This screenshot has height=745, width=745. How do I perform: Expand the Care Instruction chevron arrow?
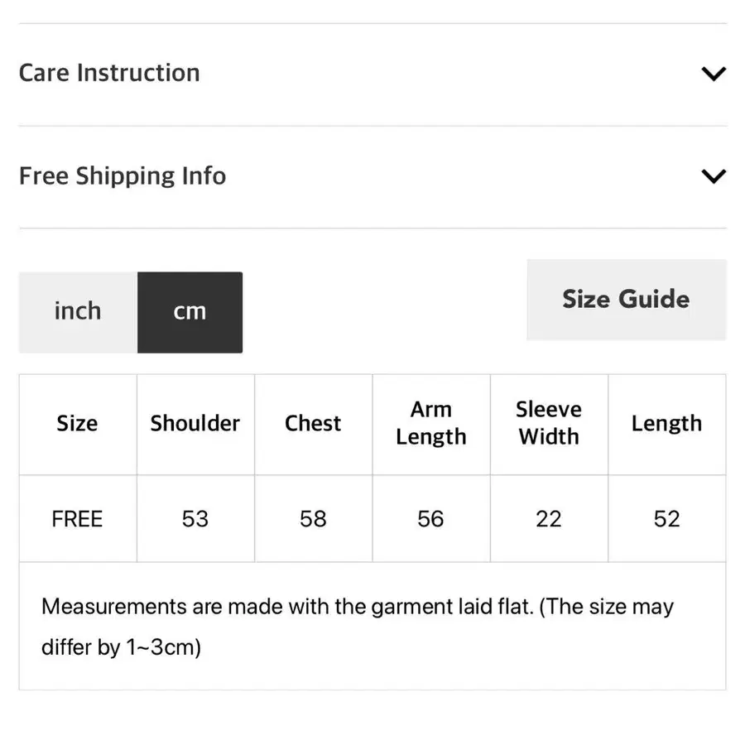tap(713, 74)
